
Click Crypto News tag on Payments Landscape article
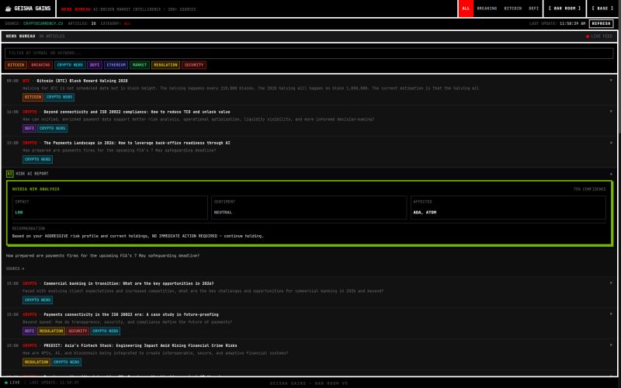pos(37,160)
